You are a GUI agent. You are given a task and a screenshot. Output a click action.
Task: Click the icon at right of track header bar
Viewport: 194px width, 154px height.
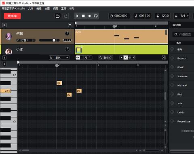pos(70,25)
